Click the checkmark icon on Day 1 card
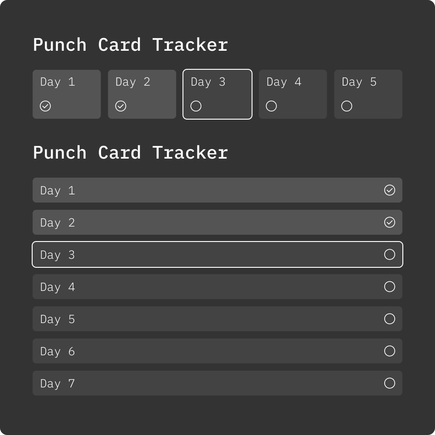435x435 pixels. (x=45, y=106)
